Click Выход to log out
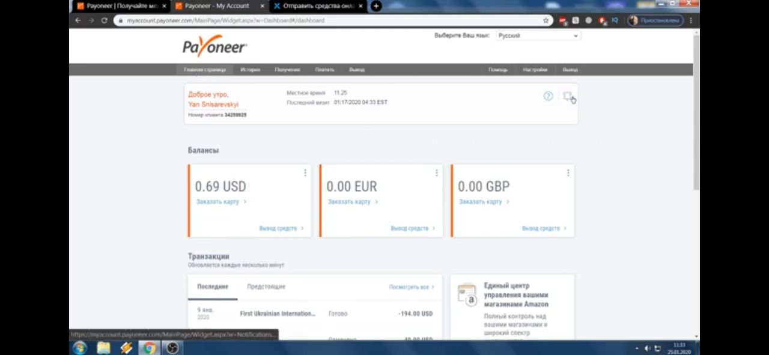 point(570,70)
